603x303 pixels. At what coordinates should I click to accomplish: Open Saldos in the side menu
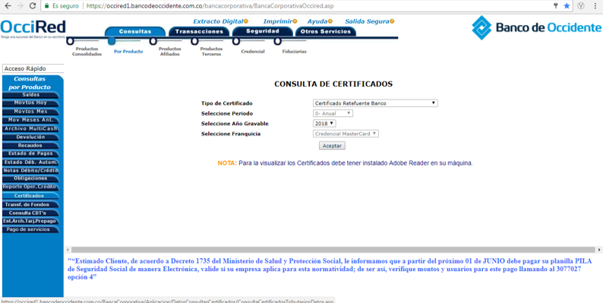point(31,95)
